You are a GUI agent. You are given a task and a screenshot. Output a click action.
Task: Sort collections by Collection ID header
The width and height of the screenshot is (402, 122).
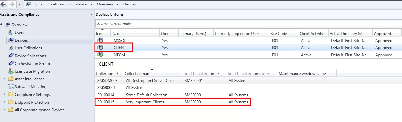(x=109, y=73)
